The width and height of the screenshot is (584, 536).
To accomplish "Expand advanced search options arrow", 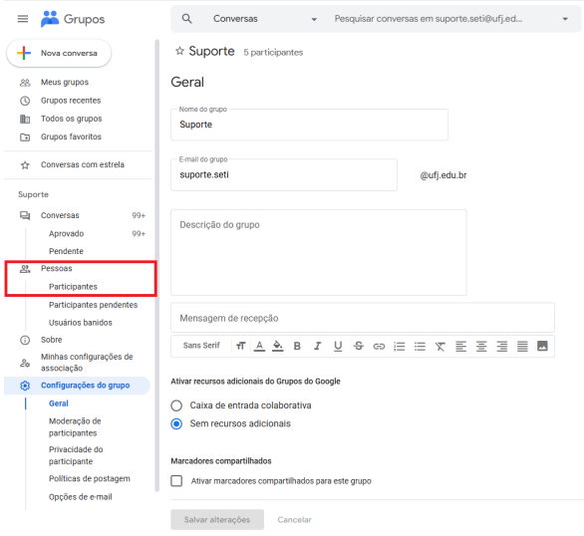I will point(565,19).
